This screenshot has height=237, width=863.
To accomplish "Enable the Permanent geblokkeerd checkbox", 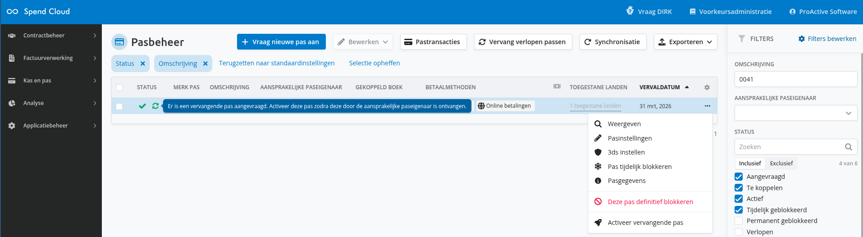I will [739, 221].
